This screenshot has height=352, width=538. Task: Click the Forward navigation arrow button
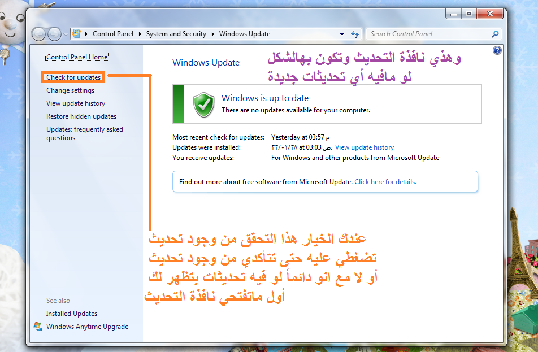click(54, 34)
